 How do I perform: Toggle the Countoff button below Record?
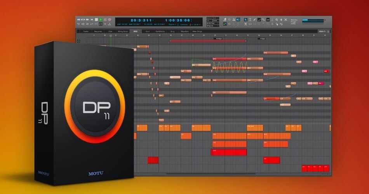pyautogui.click(x=110, y=24)
